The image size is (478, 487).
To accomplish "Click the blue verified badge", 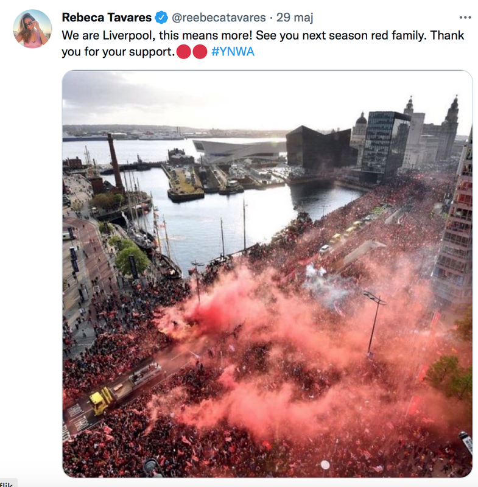I will tap(161, 18).
